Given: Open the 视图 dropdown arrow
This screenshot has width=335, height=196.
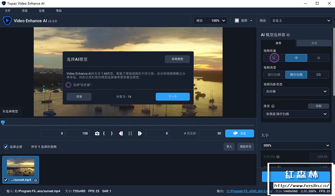Looking at the screenshot, I should pos(251,20).
